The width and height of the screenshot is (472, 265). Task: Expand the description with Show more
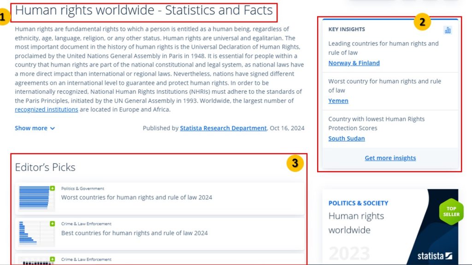[35, 128]
